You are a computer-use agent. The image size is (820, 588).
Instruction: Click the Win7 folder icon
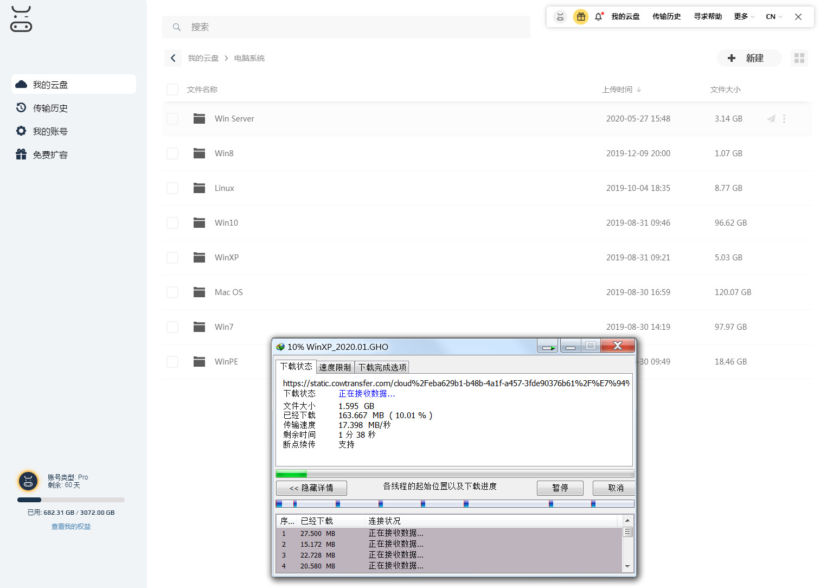point(200,327)
